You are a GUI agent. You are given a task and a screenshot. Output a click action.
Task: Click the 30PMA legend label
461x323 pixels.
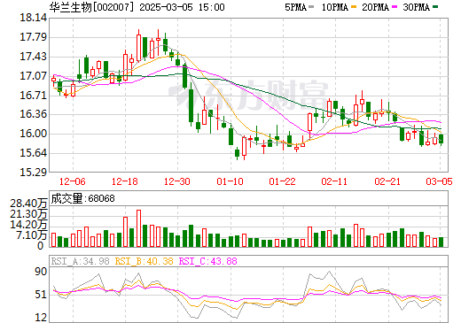(x=416, y=7)
